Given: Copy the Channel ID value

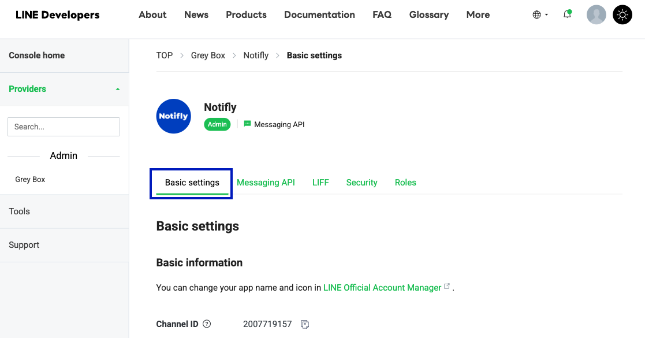Looking at the screenshot, I should [x=304, y=324].
